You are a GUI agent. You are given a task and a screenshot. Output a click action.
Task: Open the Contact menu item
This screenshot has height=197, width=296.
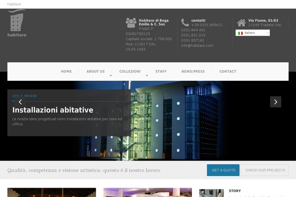(228, 71)
